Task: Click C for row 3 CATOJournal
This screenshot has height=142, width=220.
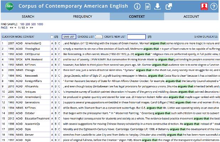Action: [59, 54]
